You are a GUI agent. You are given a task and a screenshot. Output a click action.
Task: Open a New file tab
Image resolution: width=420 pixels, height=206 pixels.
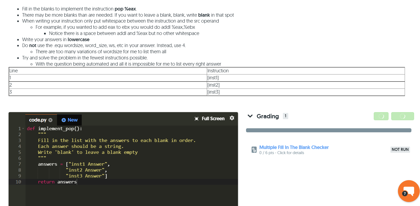click(x=69, y=120)
